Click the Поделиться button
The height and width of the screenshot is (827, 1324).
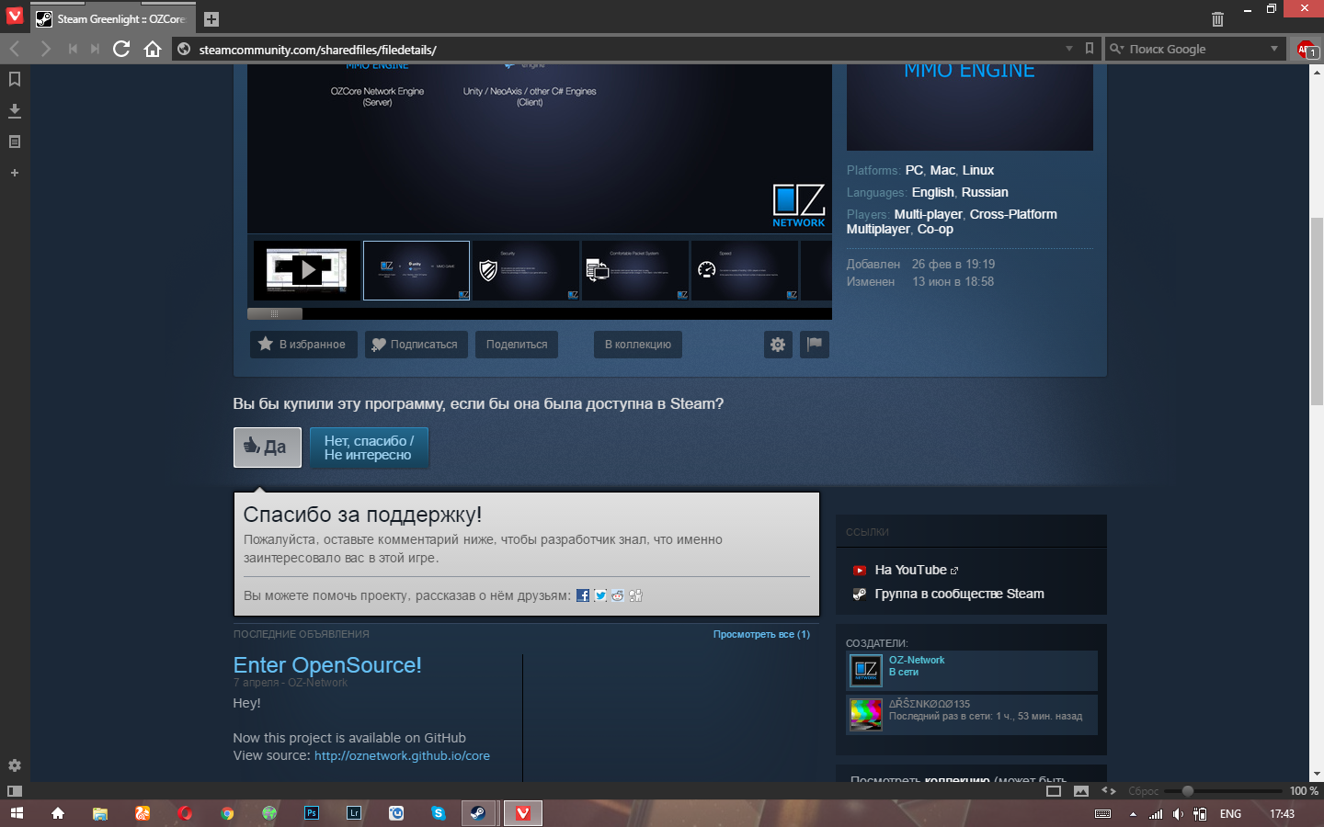click(x=517, y=345)
